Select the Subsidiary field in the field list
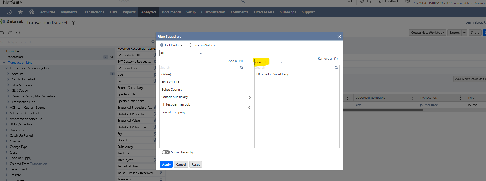486x181 pixels. [x=125, y=147]
